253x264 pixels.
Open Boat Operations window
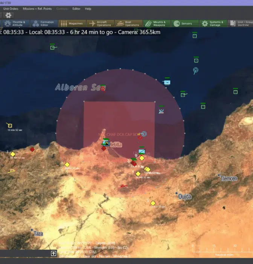128,23
